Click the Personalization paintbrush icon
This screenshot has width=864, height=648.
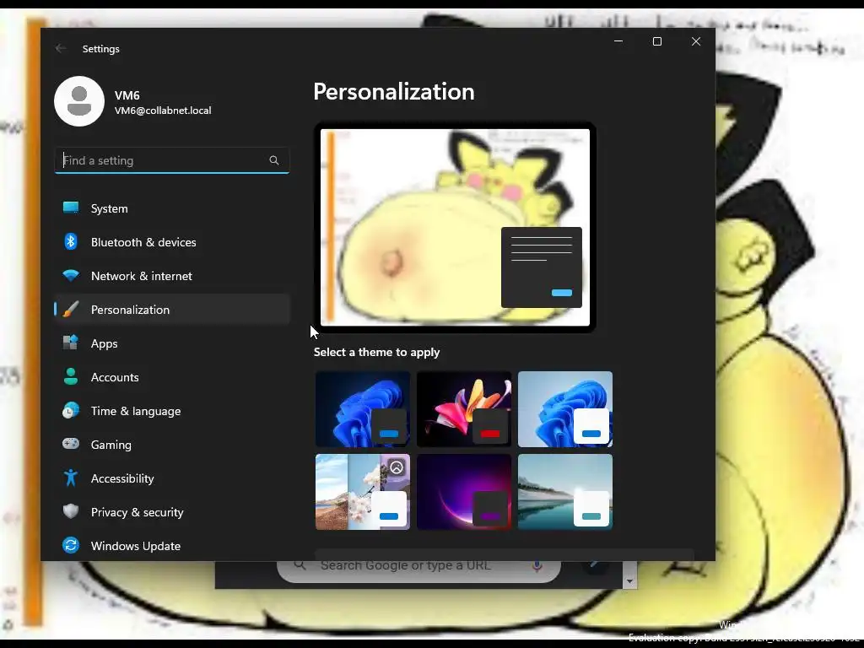coord(71,309)
